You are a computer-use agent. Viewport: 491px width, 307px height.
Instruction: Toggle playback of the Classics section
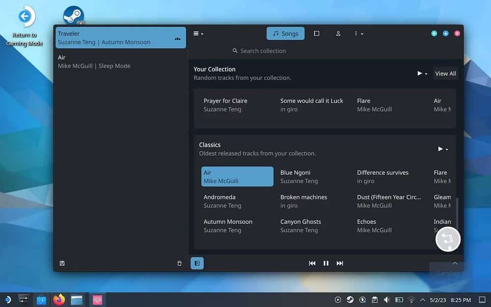(439, 149)
